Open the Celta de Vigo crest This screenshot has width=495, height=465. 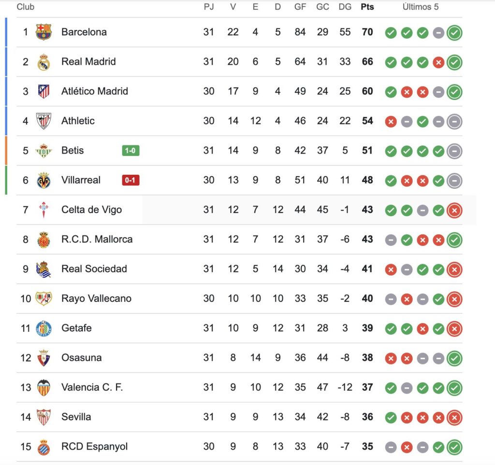(44, 210)
